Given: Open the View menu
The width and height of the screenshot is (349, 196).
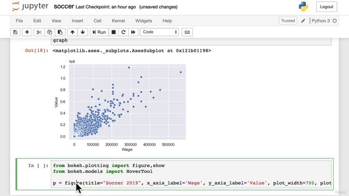Looking at the screenshot, I should click(56, 21).
